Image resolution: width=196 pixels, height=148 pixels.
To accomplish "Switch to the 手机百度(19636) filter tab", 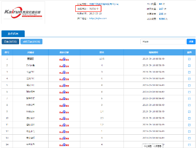I will [31, 42].
